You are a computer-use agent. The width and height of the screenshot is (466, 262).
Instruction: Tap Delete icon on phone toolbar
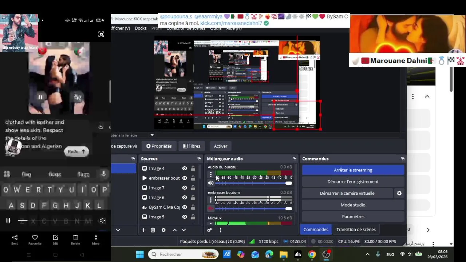[x=75, y=239]
